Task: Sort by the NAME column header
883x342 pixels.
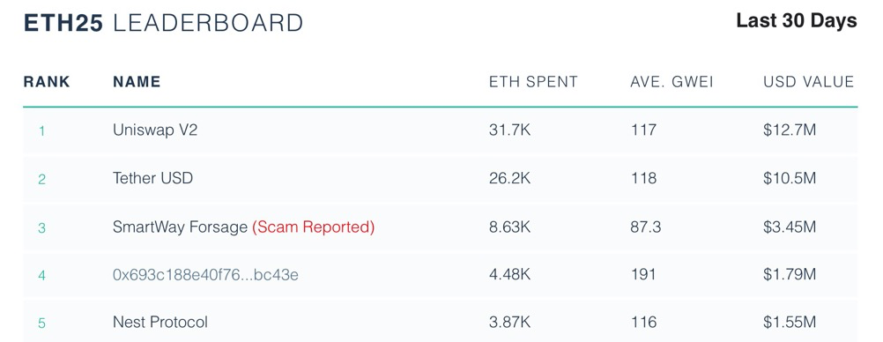Action: pos(137,82)
